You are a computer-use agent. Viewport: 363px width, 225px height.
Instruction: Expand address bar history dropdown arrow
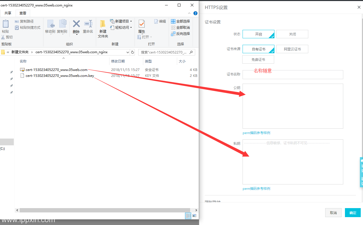tap(128, 52)
